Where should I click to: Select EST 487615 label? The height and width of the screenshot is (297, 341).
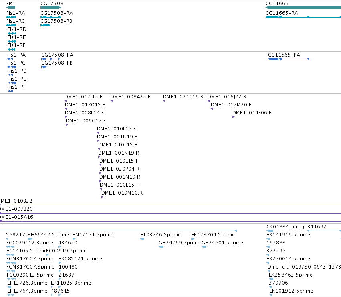point(60,291)
